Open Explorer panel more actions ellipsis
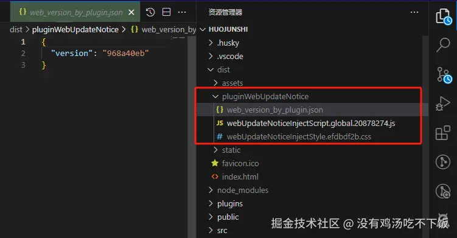This screenshot has width=457, height=238. coord(414,12)
